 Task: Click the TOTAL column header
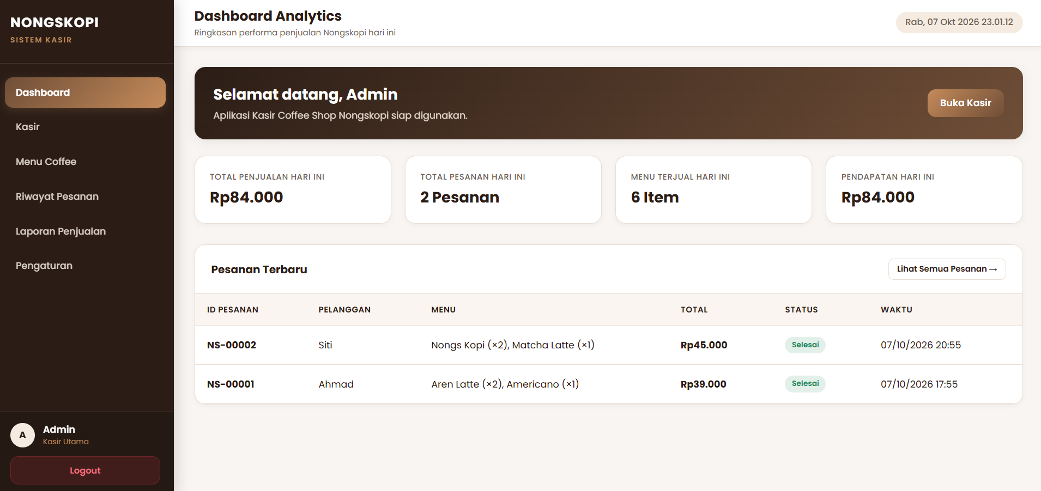pos(694,310)
